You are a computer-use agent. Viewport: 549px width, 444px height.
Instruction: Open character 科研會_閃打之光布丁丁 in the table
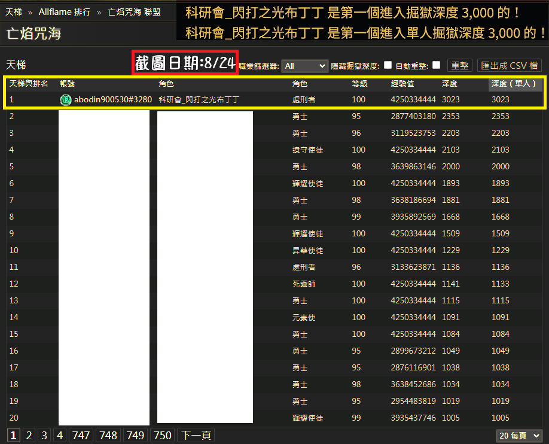pyautogui.click(x=199, y=99)
